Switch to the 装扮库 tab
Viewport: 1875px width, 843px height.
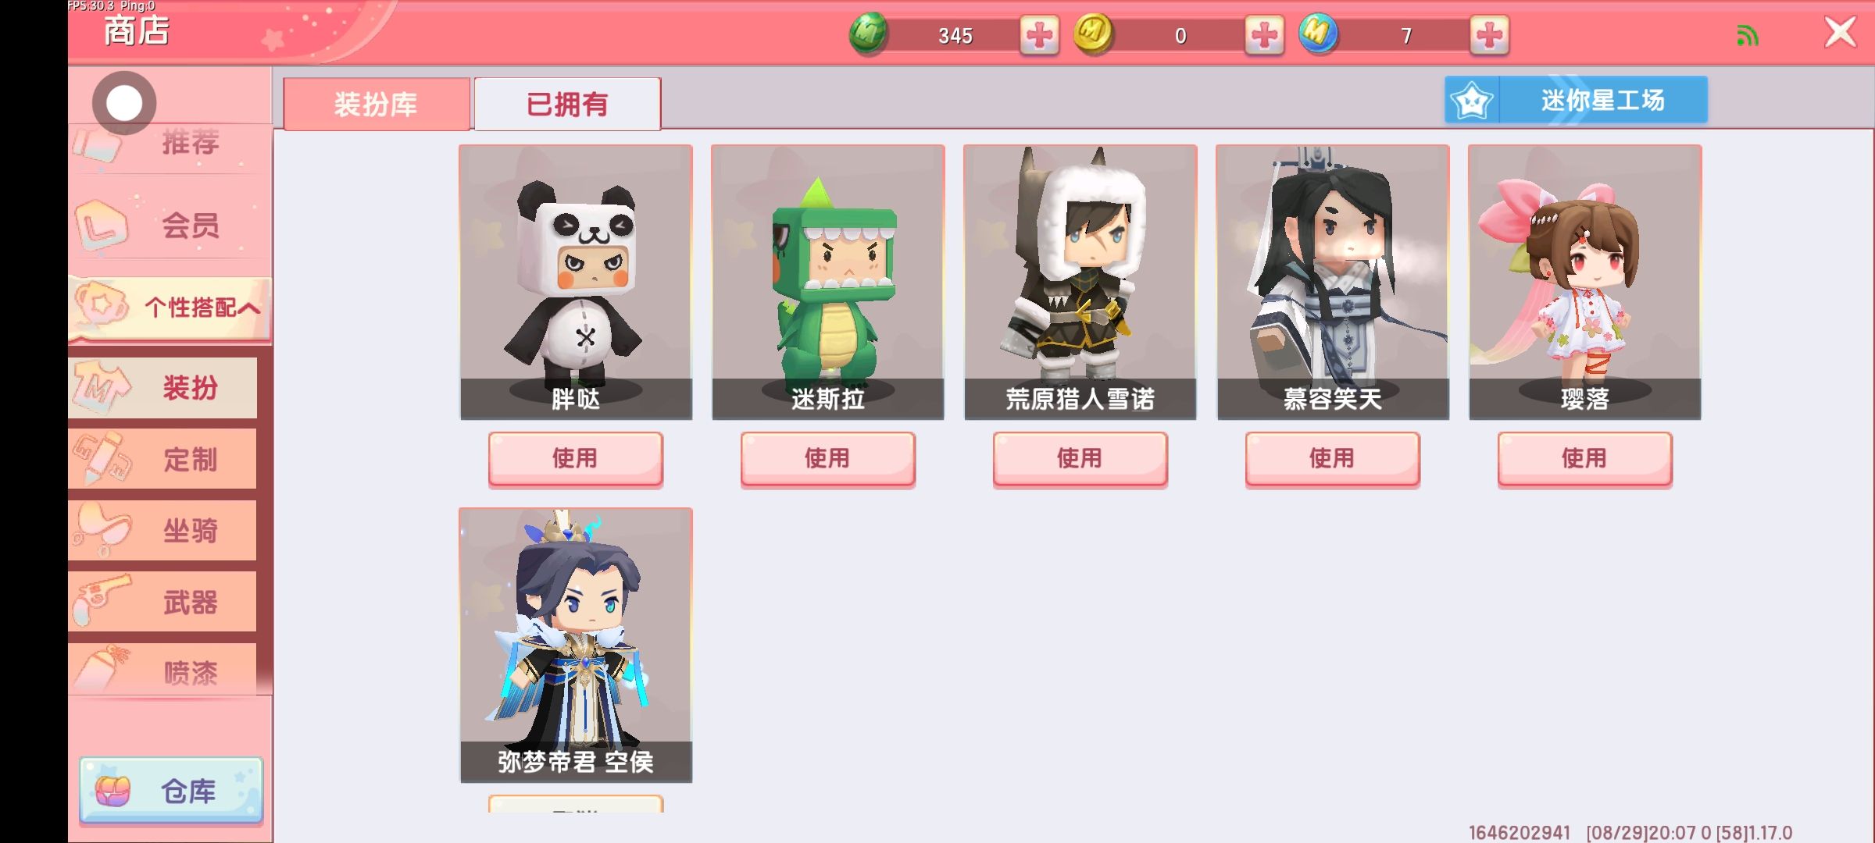[377, 104]
